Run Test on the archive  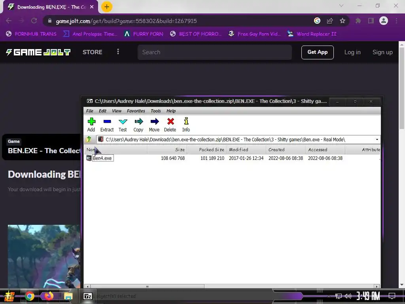(x=123, y=125)
